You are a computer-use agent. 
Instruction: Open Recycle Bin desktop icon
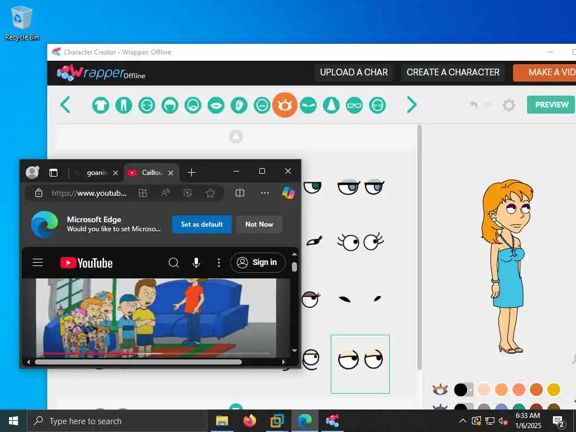(22, 22)
